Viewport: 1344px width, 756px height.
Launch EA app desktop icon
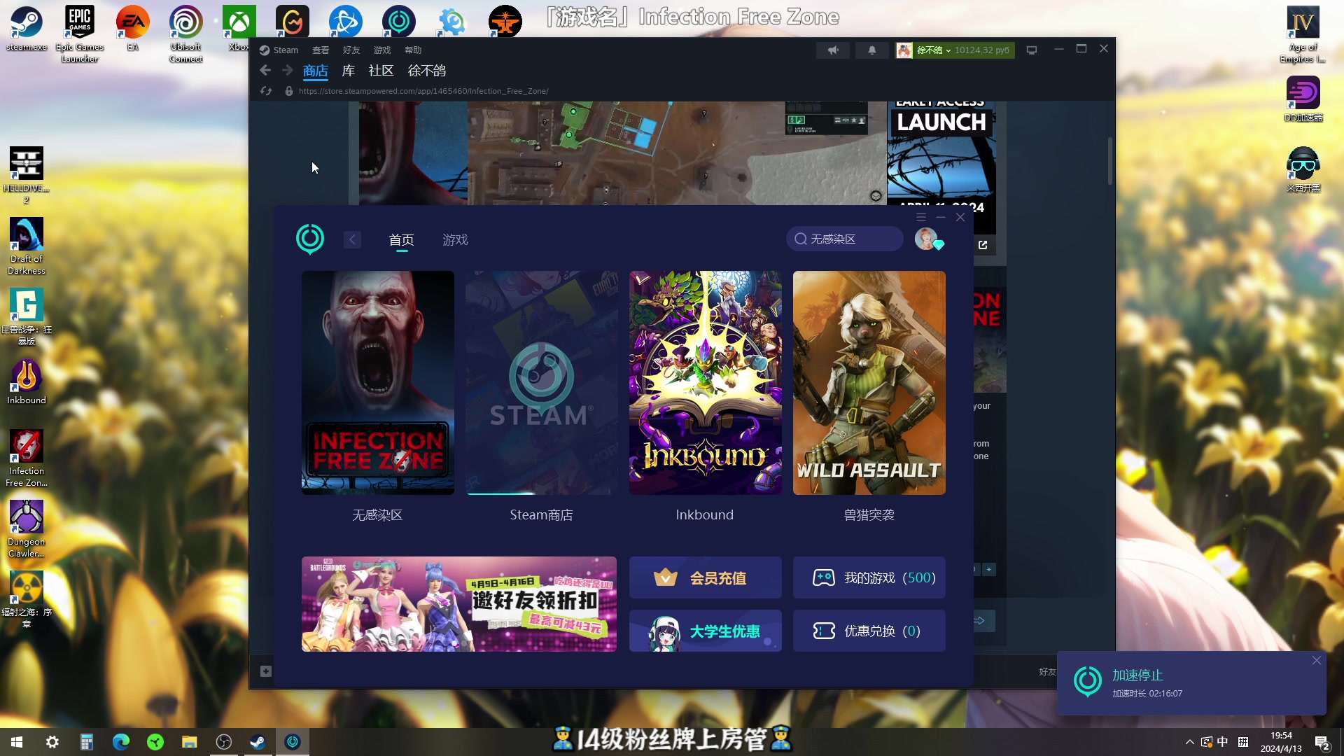(x=133, y=28)
